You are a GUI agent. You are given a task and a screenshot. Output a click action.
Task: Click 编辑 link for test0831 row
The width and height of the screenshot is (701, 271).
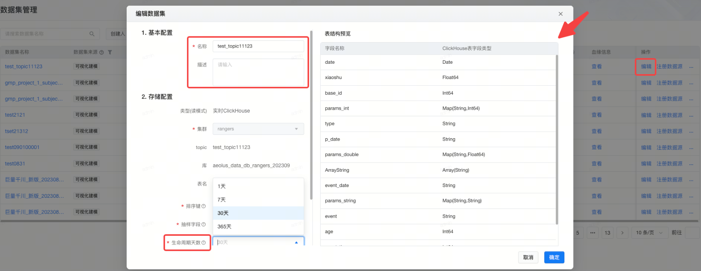[646, 164]
